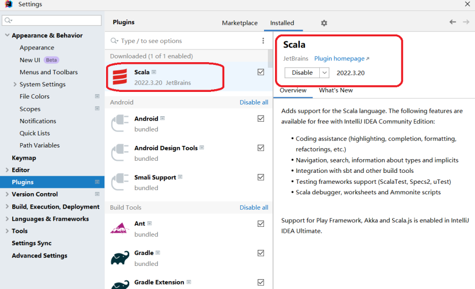Click Disable all for Android plugins
This screenshot has width=475, height=289.
(x=254, y=102)
